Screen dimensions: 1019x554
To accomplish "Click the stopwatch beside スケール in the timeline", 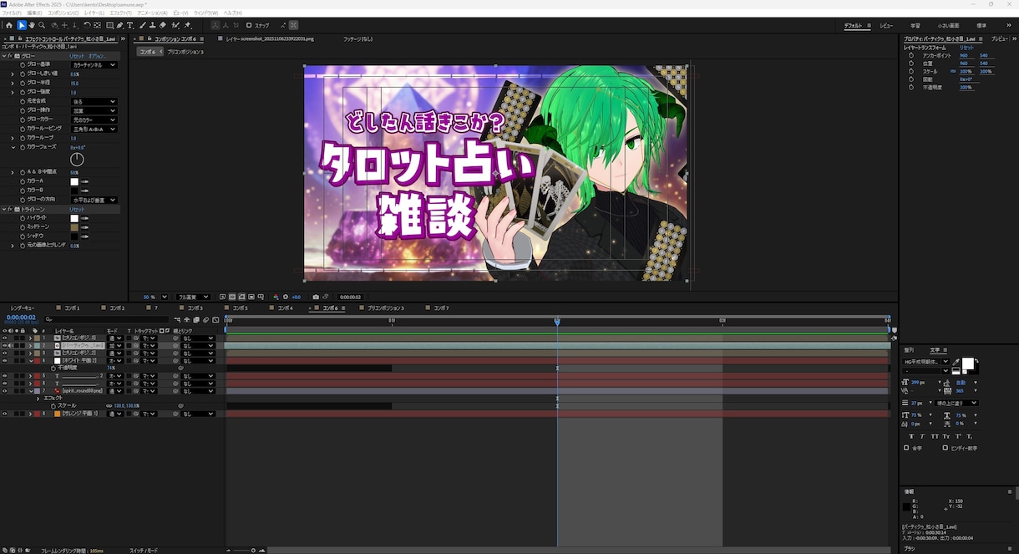I will [53, 405].
